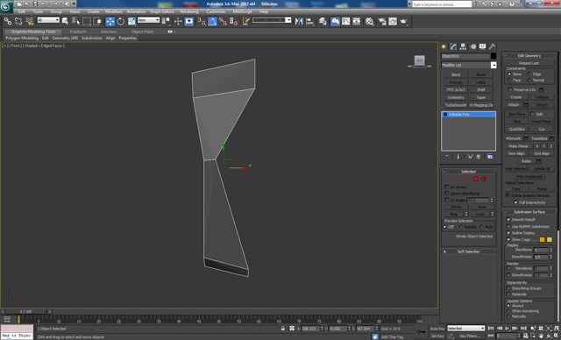Click the Attach button
561x340 pixels.
tap(514, 104)
